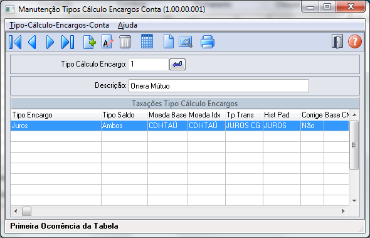Go to the first record
This screenshot has height=238, width=370.
[15, 42]
